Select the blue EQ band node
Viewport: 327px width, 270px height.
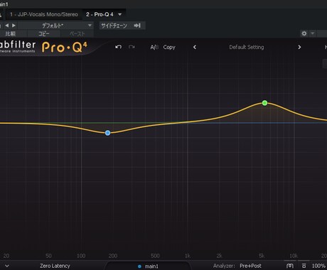tap(107, 133)
